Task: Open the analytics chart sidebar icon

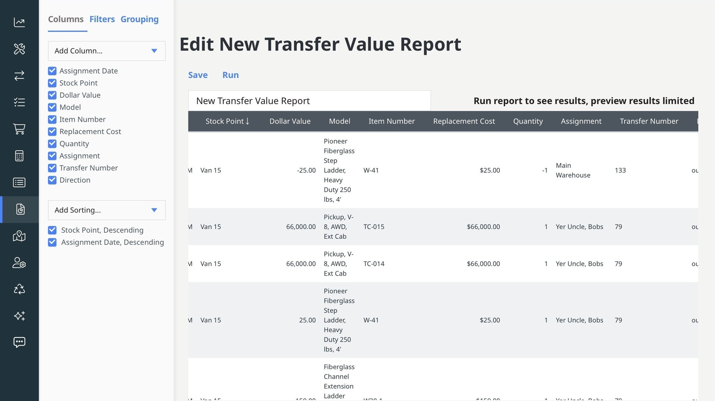Action: click(x=19, y=22)
